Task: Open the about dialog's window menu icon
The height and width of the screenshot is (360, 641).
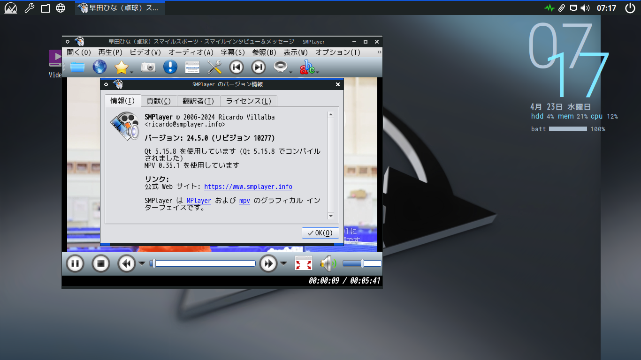Action: (107, 84)
